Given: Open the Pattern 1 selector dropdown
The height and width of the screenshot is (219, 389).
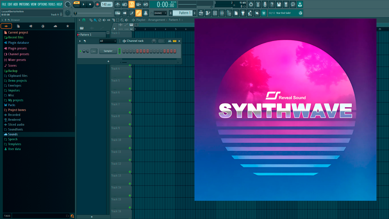Looking at the screenshot, I should tap(183, 13).
